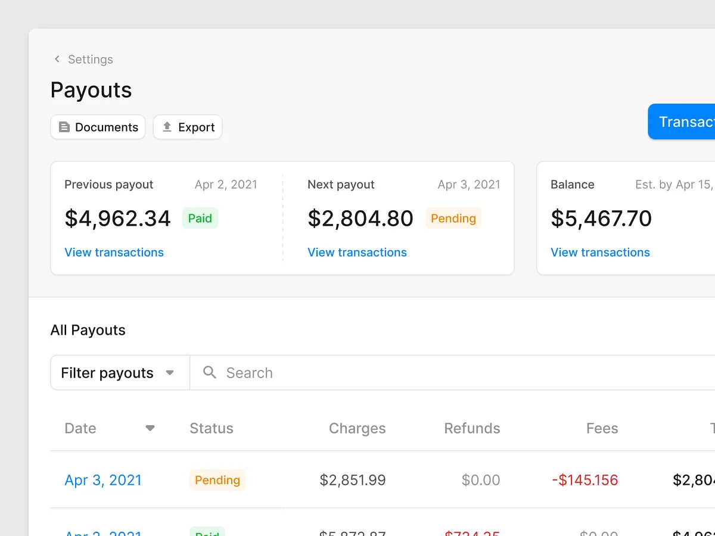Select the Status column header
The width and height of the screenshot is (715, 536).
tap(211, 428)
